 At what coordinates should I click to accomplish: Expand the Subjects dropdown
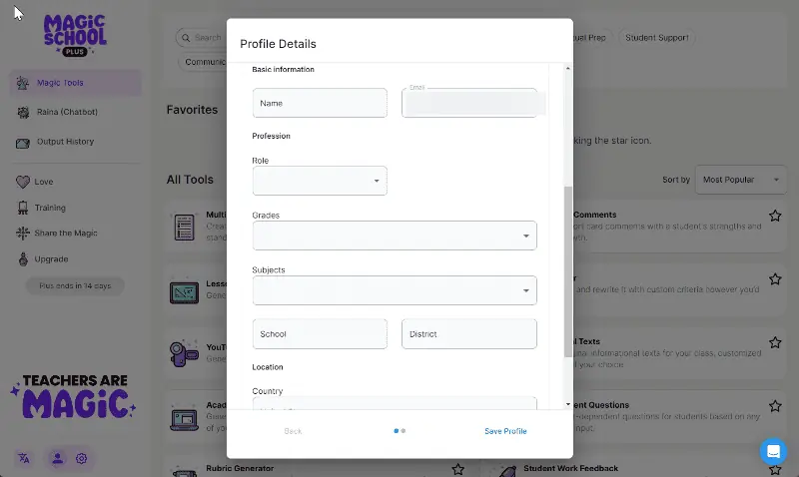click(395, 290)
